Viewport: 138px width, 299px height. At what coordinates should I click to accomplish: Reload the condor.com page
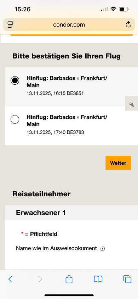128,24
